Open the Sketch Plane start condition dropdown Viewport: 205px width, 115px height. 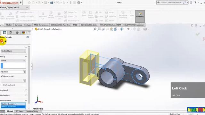click(x=13, y=51)
